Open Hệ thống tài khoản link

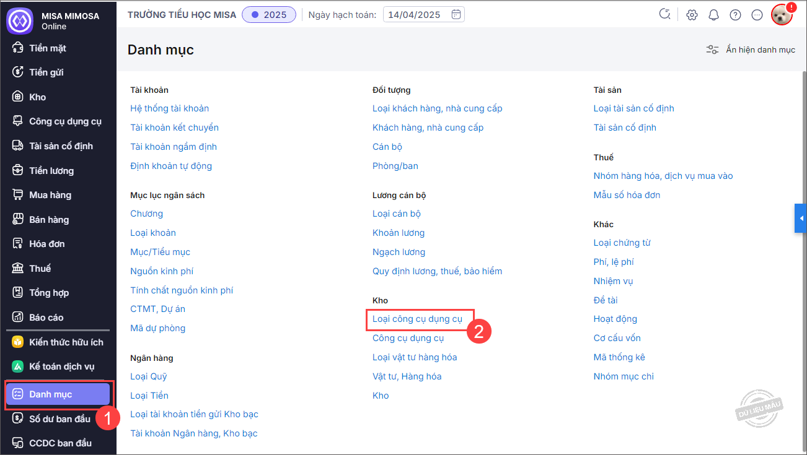170,108
